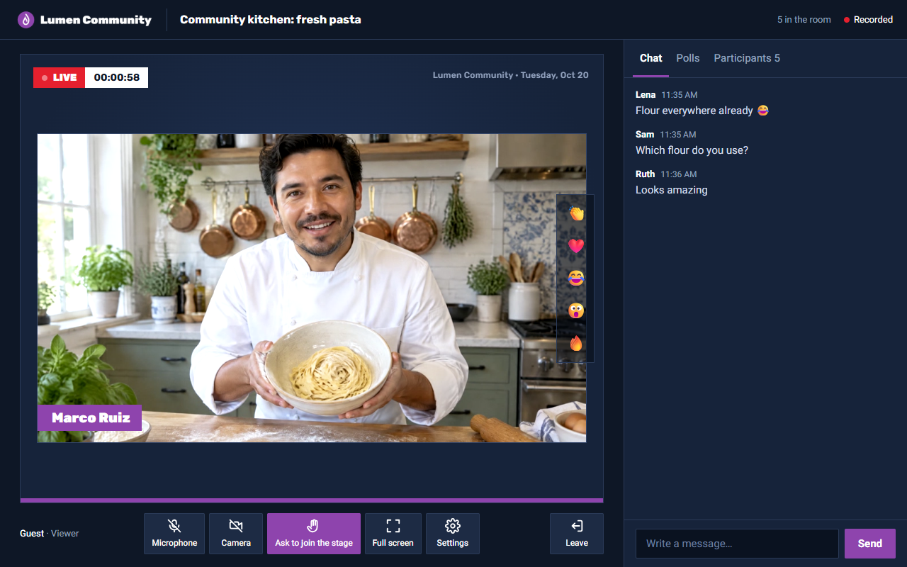Send the surprised face reaction
This screenshot has height=567, width=907.
[x=576, y=310]
